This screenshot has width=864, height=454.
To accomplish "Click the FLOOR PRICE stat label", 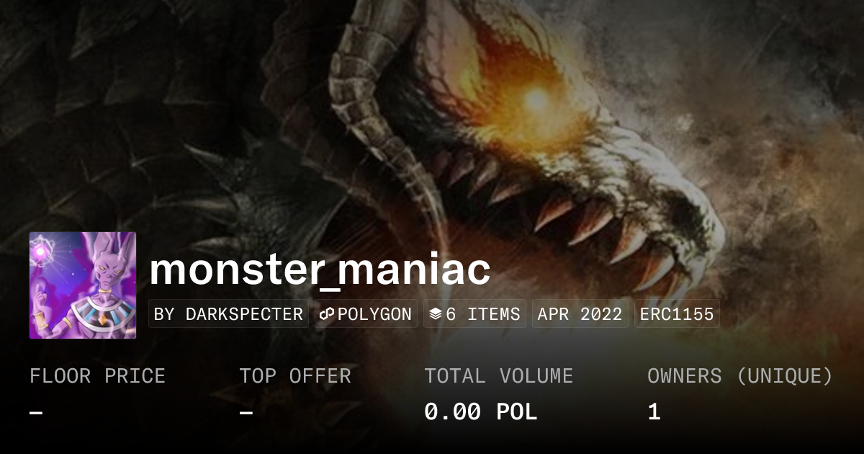I will pyautogui.click(x=97, y=376).
